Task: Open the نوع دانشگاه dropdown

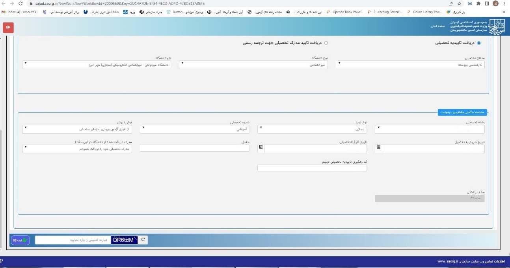Action: click(x=253, y=65)
